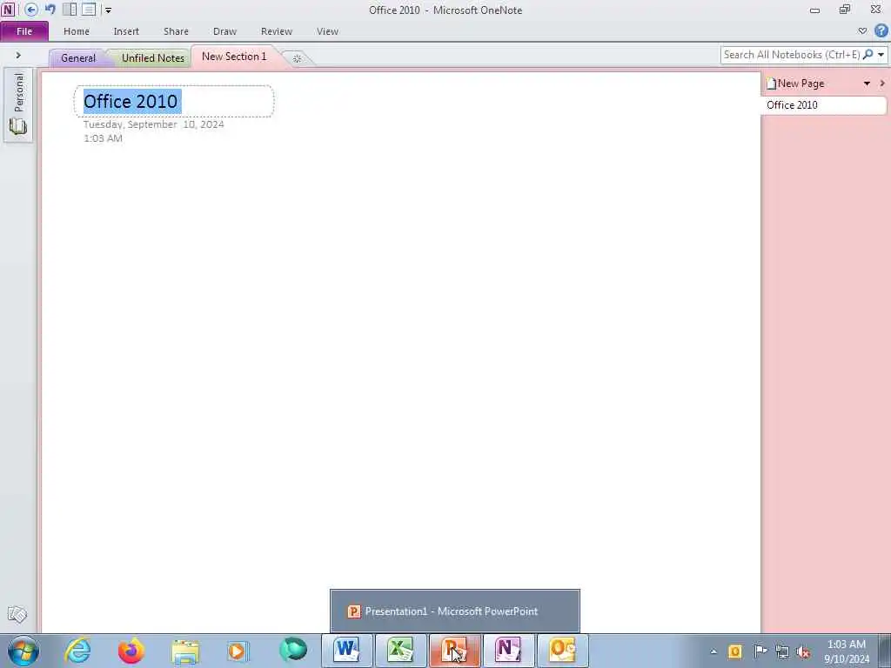Image resolution: width=891 pixels, height=668 pixels.
Task: Click New Page button
Action: (795, 83)
